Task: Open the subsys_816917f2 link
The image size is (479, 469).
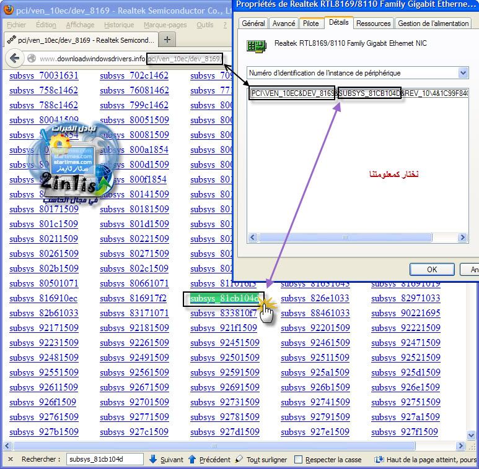Action: (133, 298)
